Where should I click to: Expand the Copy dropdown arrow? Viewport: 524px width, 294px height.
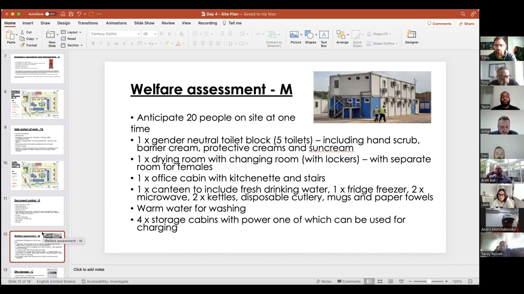coord(37,39)
